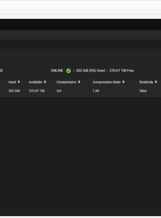The height and width of the screenshot is (218, 161).
Task: Click the 1.00 compression ratio value
Action: coord(96,91)
